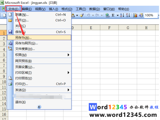Open the 视图(V) menu

tap(40, 9)
